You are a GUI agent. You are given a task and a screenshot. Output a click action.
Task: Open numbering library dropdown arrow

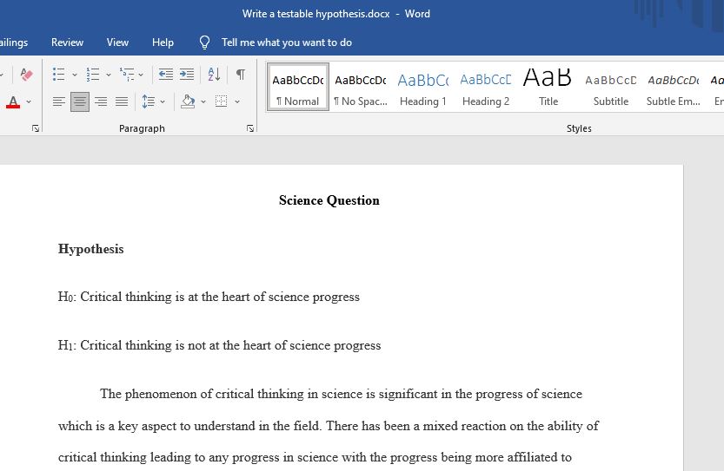[109, 75]
